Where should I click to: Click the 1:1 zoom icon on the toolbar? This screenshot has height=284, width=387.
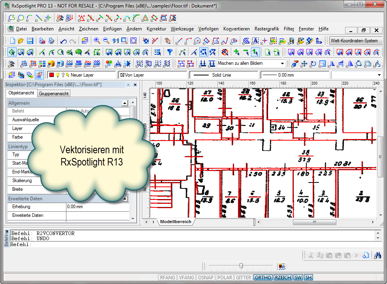click(x=115, y=40)
